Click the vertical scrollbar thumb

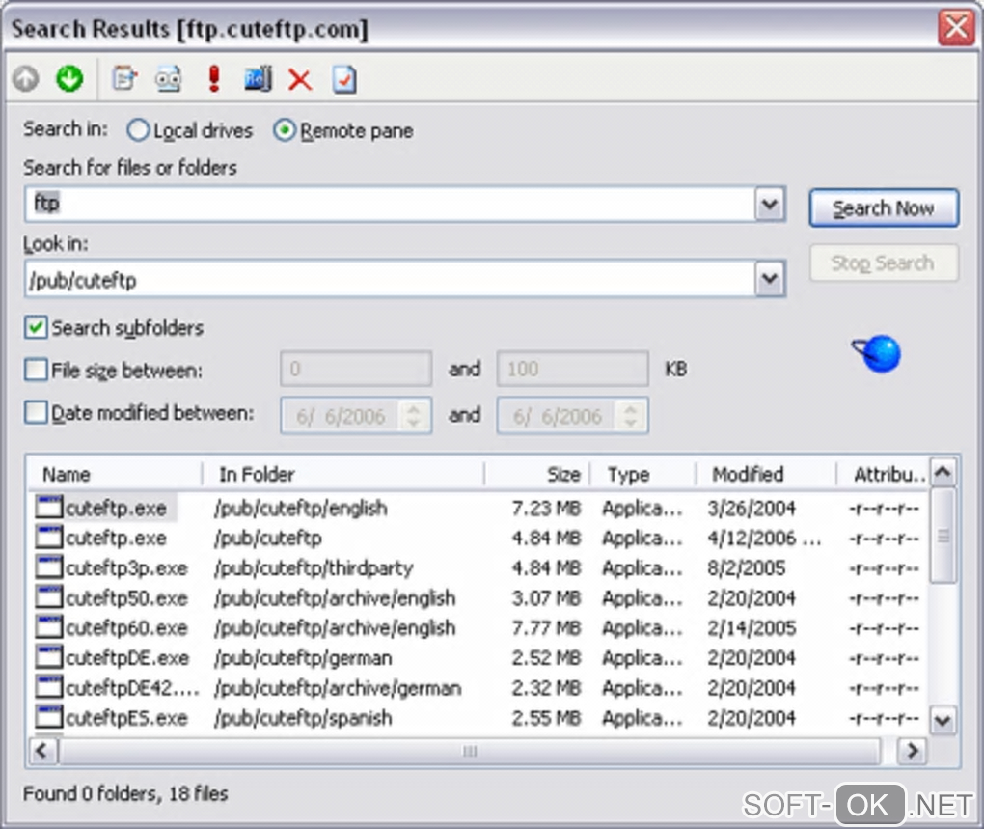pyautogui.click(x=943, y=536)
